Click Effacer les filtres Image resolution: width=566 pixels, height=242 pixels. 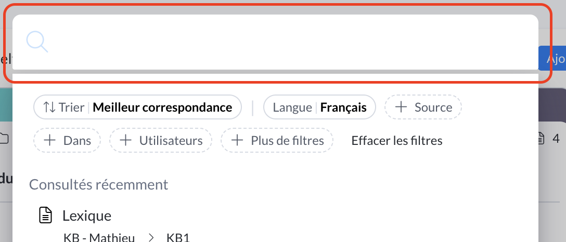397,140
